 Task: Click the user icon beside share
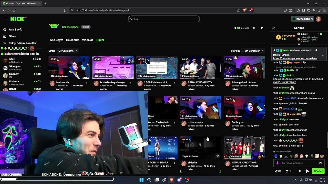point(262,28)
